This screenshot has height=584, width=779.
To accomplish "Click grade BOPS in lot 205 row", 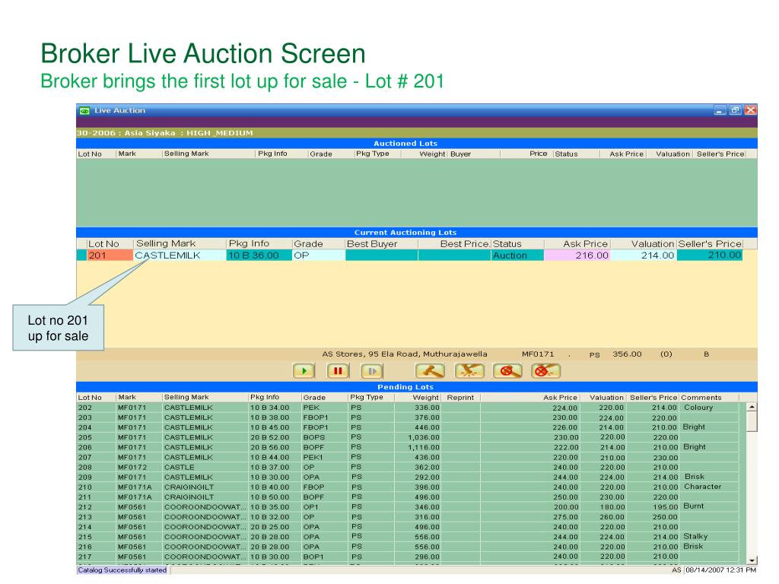I will coord(314,437).
